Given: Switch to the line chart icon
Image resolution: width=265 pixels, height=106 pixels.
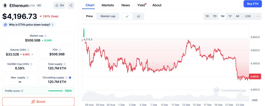Looking at the screenshot, I should click(127, 16).
